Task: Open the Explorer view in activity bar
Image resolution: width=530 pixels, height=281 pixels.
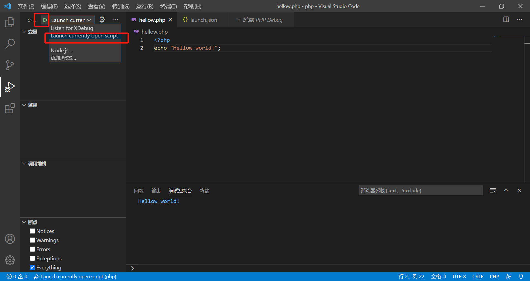Action: pyautogui.click(x=10, y=22)
